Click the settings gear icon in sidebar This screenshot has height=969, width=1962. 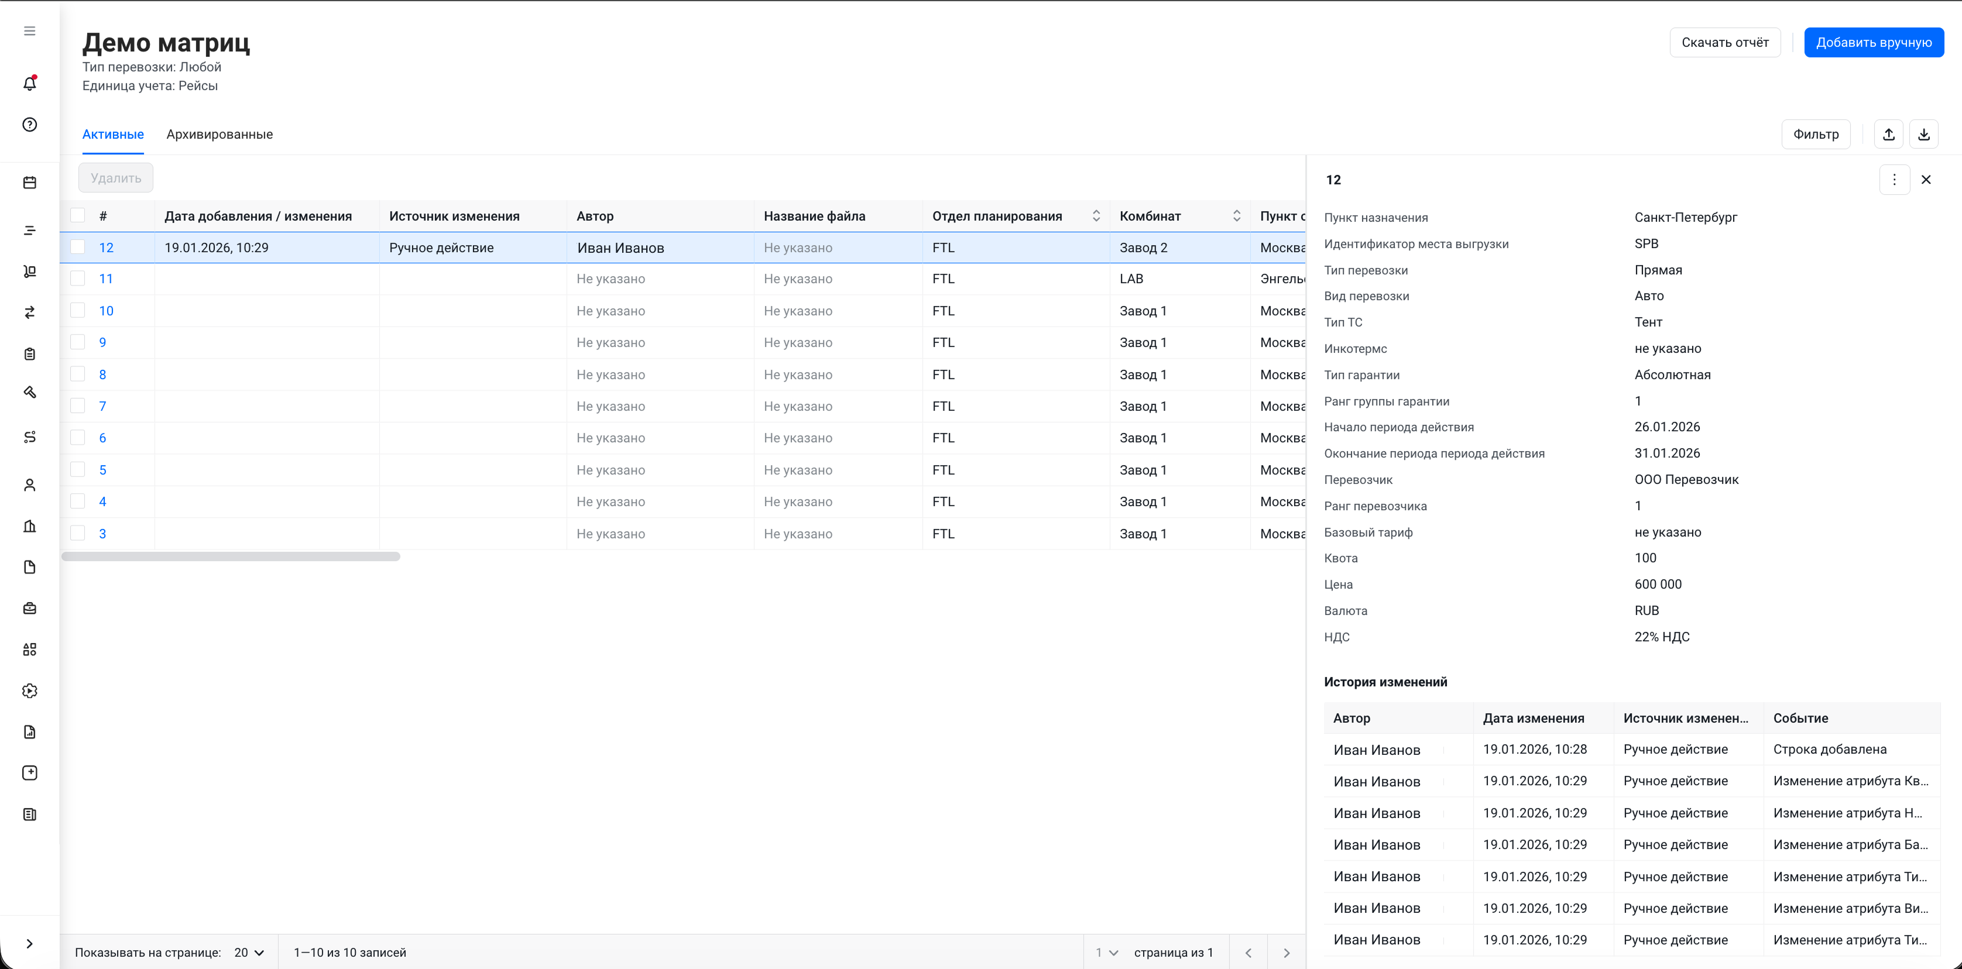30,690
